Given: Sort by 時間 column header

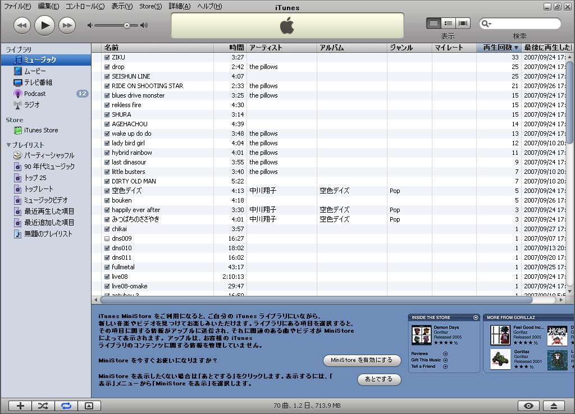Looking at the screenshot, I should (230, 48).
